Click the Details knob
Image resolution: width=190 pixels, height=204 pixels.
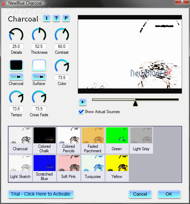point(16,34)
